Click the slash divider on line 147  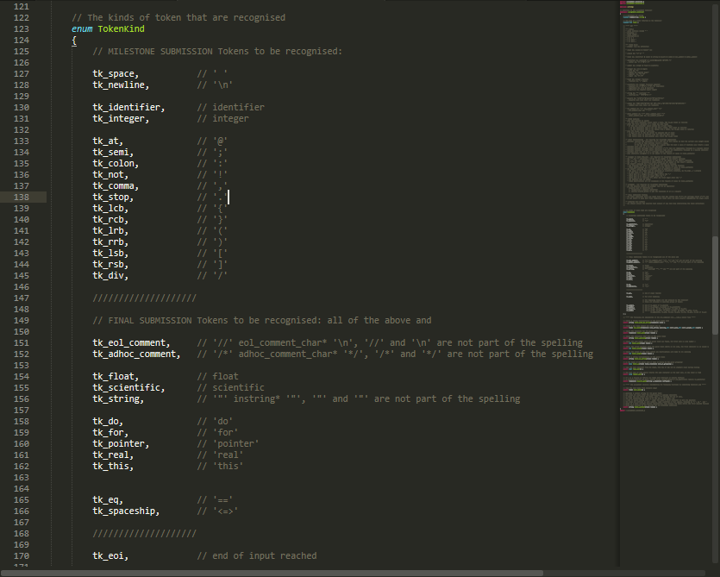145,298
